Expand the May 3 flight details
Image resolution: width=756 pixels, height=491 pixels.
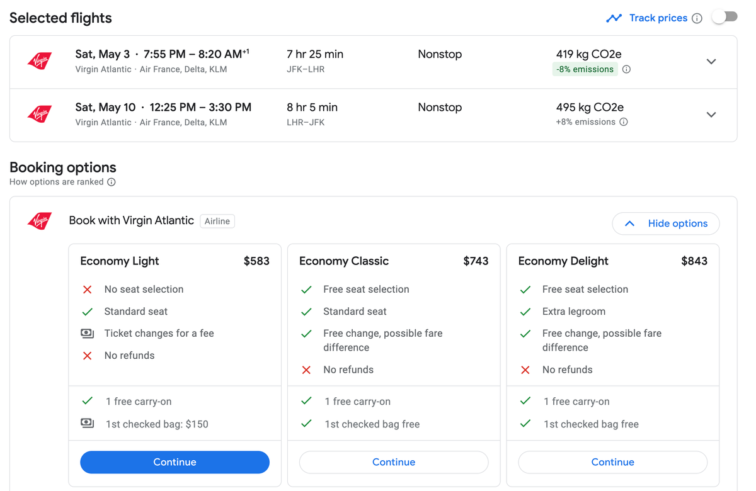coord(711,62)
